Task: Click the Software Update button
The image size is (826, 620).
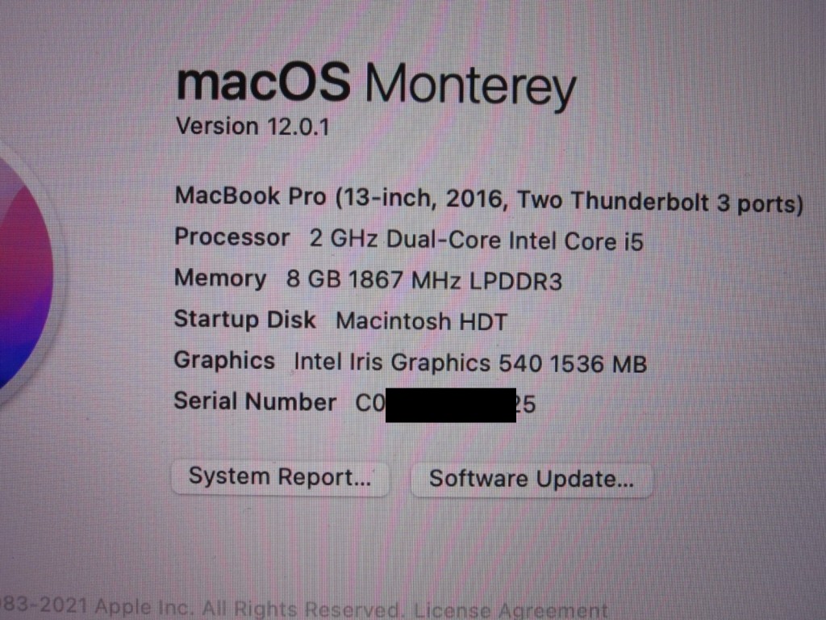Action: (x=532, y=480)
